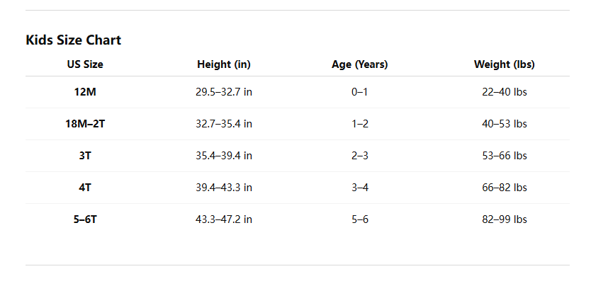Click the 5–6 age cell

(x=360, y=219)
